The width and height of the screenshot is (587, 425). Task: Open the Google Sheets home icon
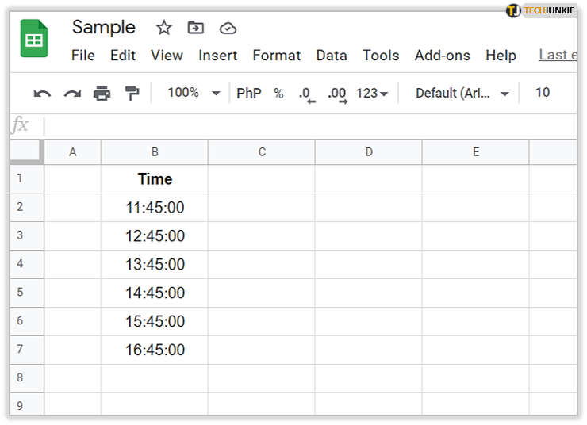coord(35,39)
